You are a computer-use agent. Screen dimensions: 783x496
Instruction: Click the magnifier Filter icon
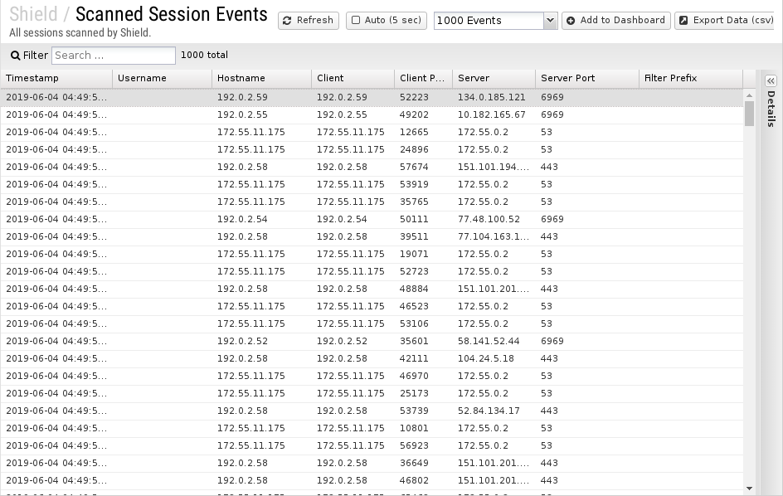pyautogui.click(x=16, y=56)
